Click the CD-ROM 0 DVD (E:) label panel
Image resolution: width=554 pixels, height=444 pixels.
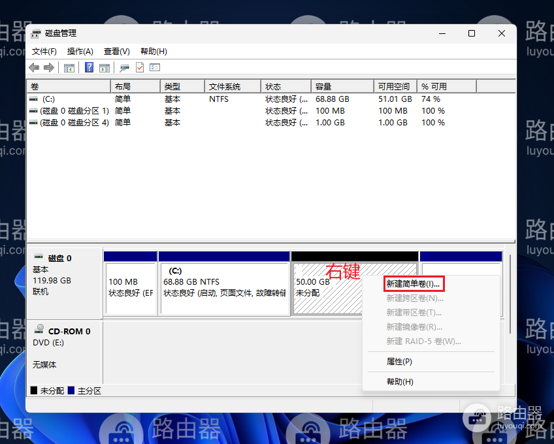click(65, 352)
